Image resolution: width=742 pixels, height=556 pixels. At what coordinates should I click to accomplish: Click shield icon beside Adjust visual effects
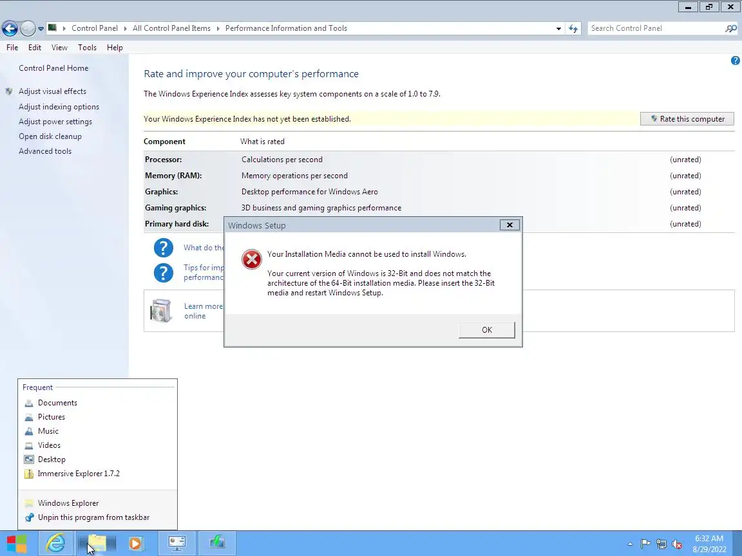[x=9, y=91]
